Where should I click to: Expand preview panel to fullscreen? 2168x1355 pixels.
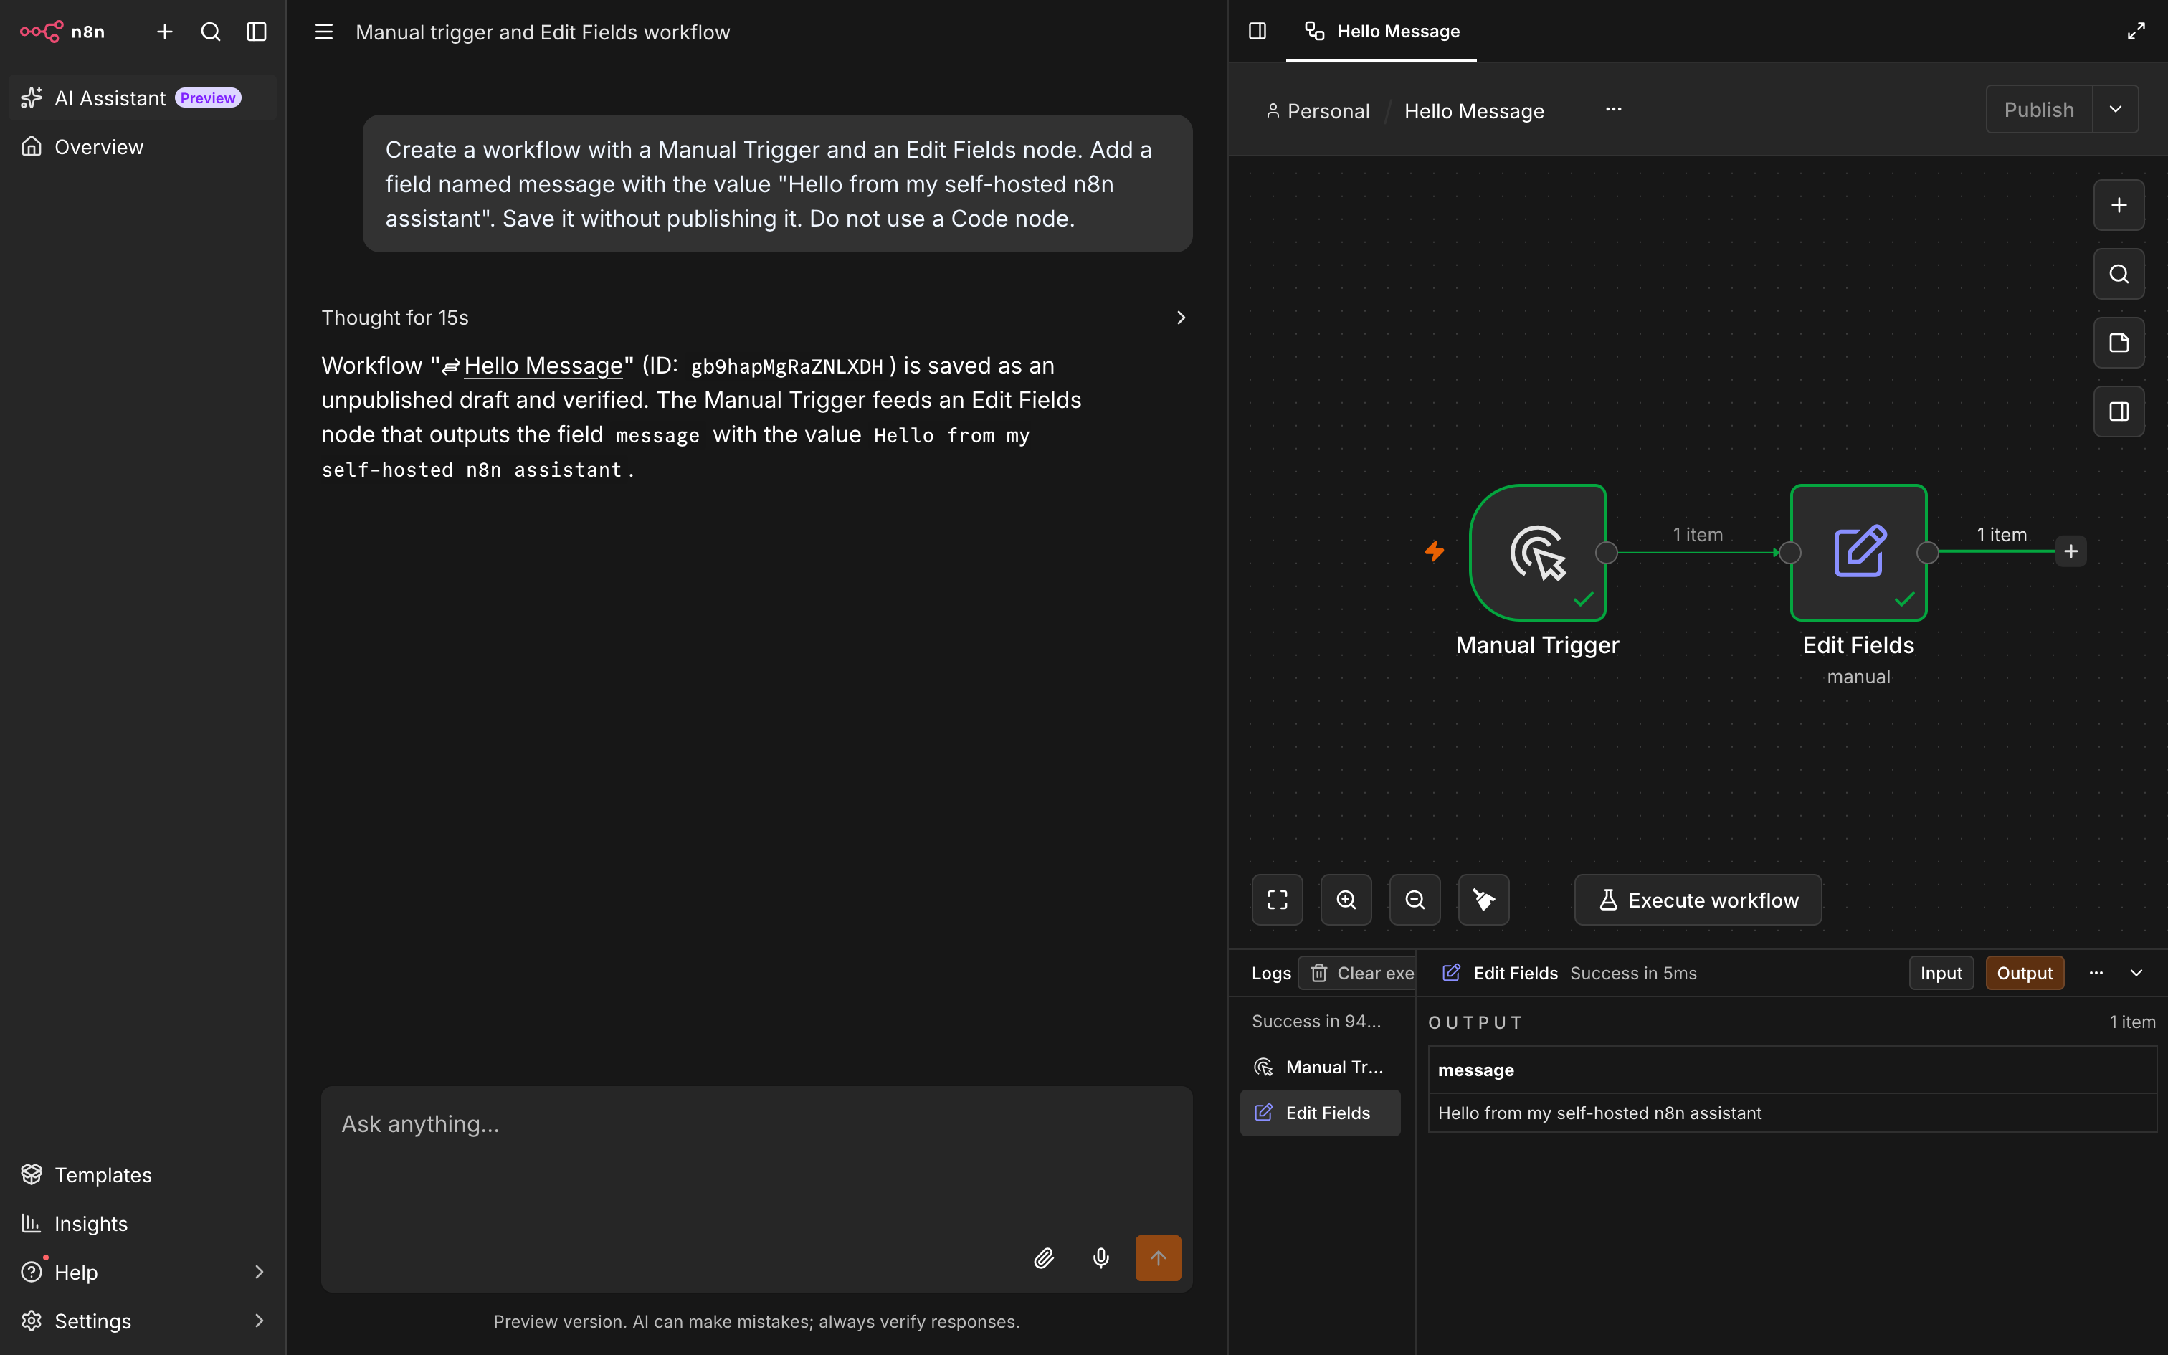tap(2136, 32)
